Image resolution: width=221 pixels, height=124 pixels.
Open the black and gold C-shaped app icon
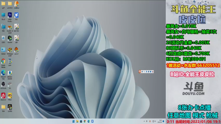click(x=10, y=107)
